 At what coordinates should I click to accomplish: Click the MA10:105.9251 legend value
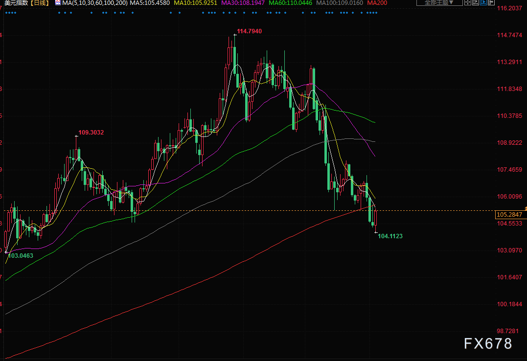pyautogui.click(x=195, y=2)
